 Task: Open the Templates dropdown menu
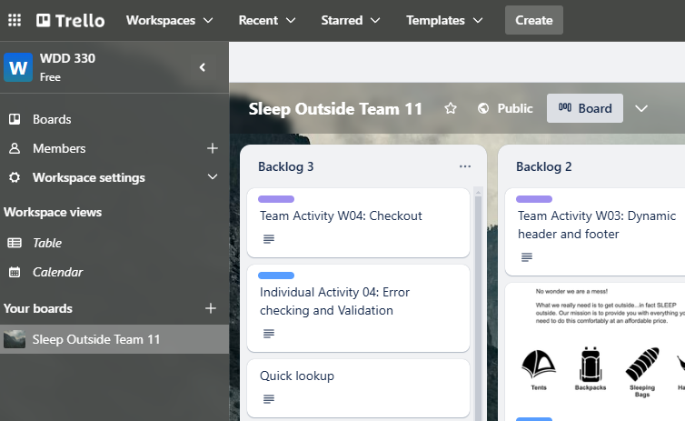click(x=444, y=20)
